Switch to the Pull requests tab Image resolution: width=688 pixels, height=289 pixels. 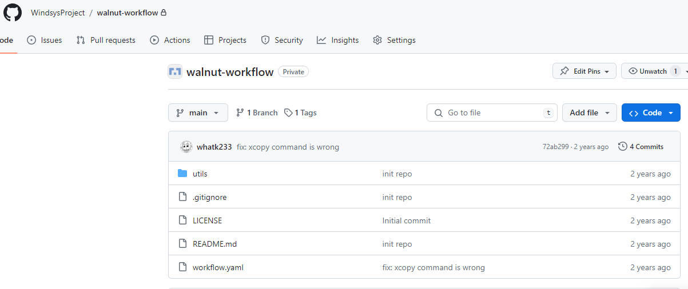pos(106,40)
